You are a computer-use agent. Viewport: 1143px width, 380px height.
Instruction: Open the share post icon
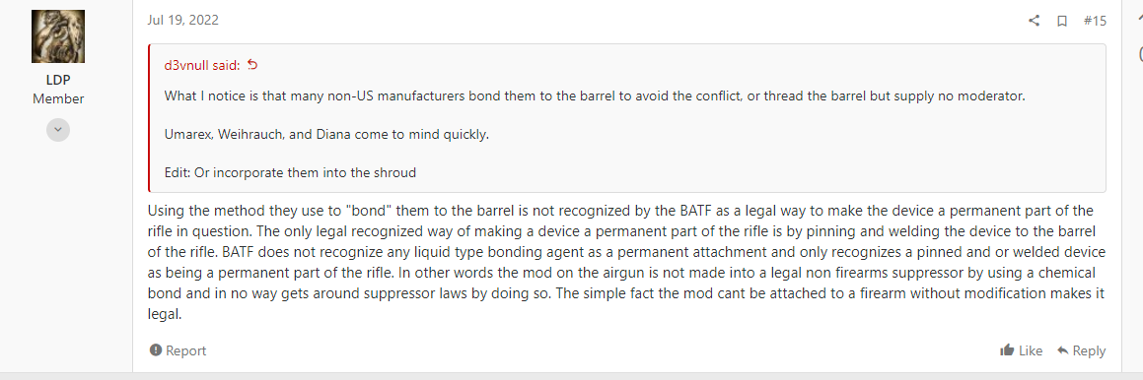click(1034, 21)
